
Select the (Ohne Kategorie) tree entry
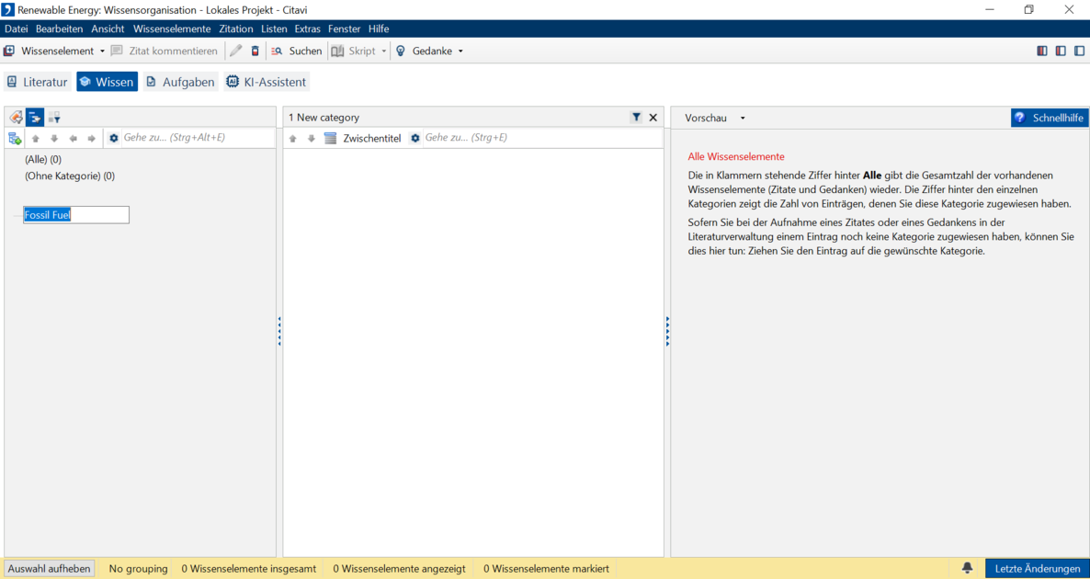(x=70, y=176)
